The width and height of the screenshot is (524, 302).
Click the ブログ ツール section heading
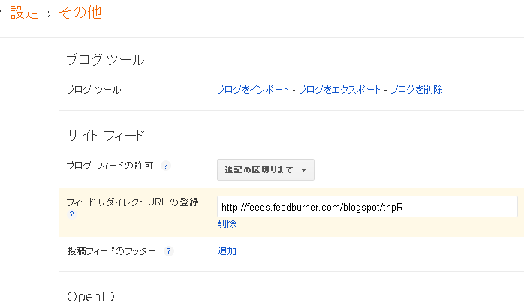click(x=105, y=60)
